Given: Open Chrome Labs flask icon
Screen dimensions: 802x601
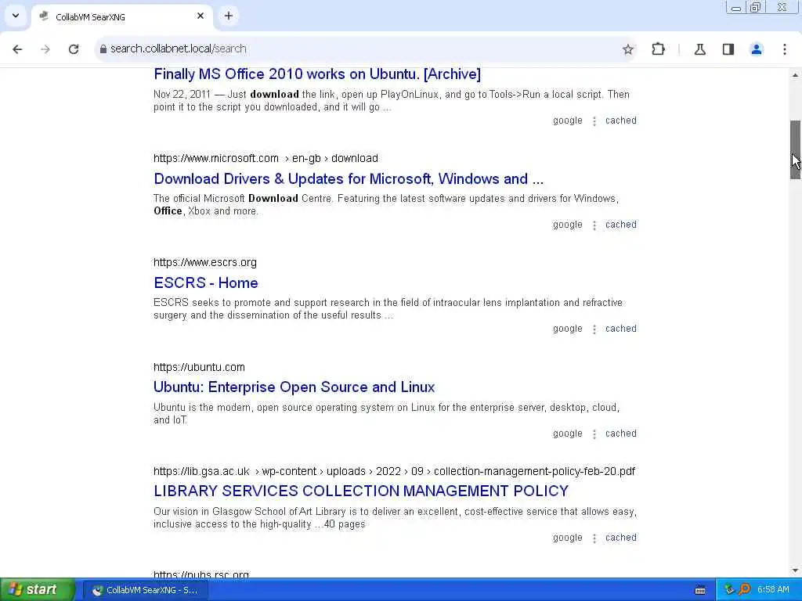Looking at the screenshot, I should [x=699, y=49].
